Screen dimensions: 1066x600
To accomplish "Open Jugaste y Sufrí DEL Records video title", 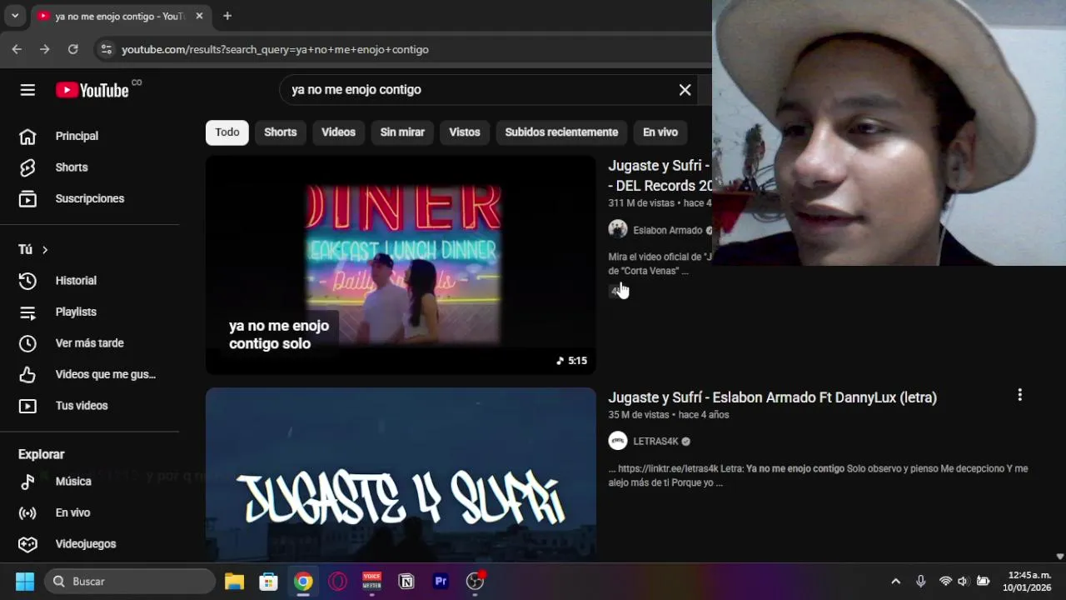I will click(x=660, y=176).
